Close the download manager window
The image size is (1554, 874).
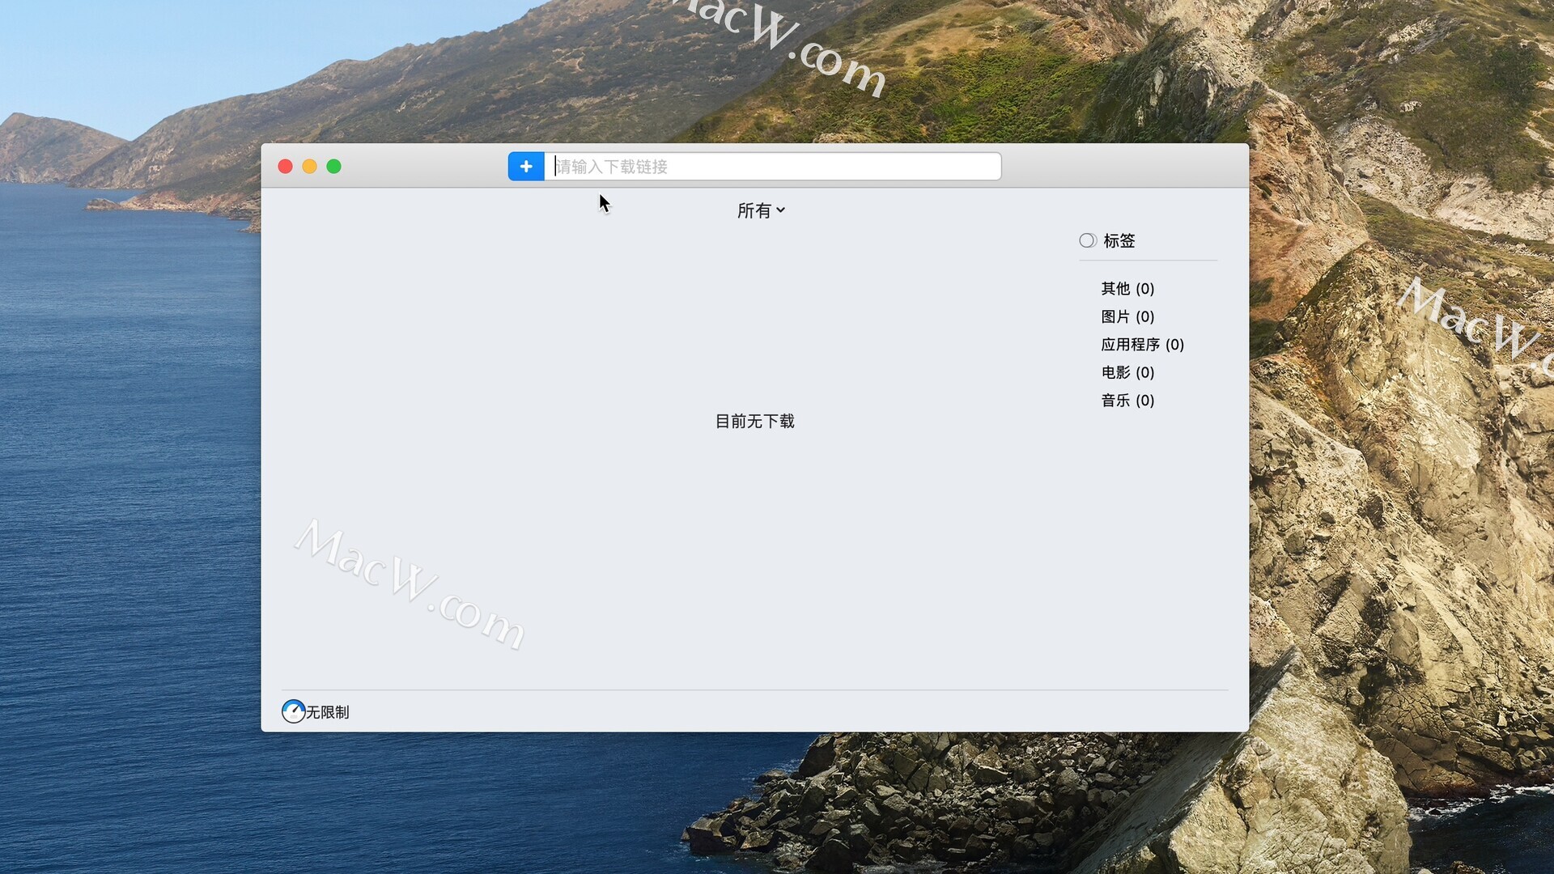pyautogui.click(x=285, y=166)
